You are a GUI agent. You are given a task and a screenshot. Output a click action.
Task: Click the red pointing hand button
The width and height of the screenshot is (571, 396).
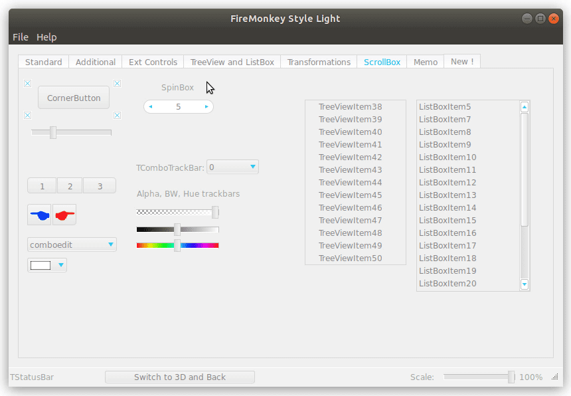(64, 215)
